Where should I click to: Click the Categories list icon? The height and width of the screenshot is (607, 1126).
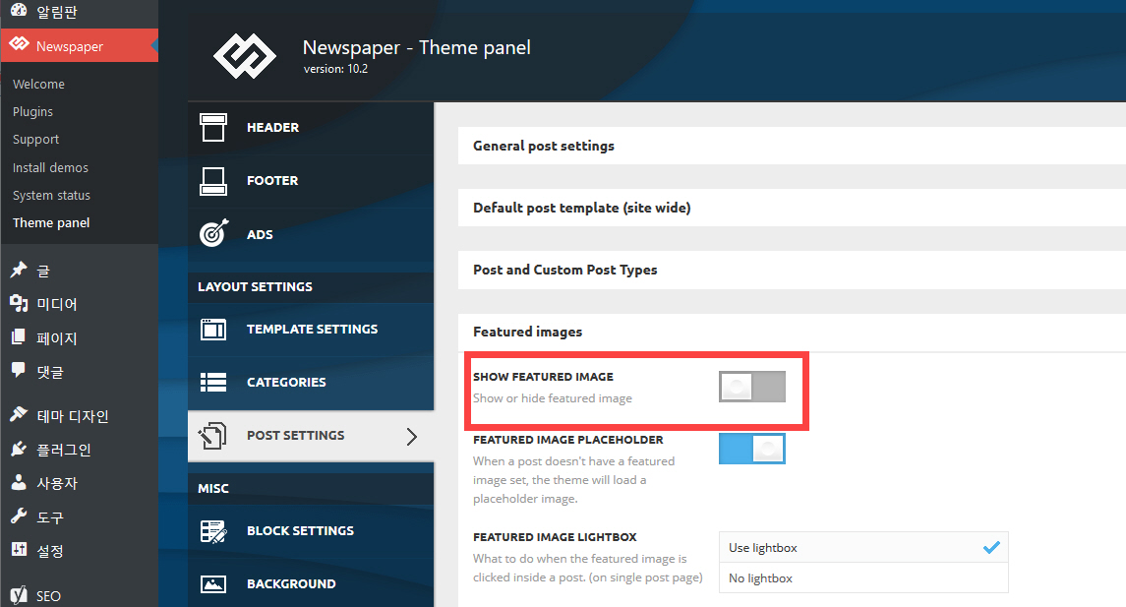pos(213,382)
